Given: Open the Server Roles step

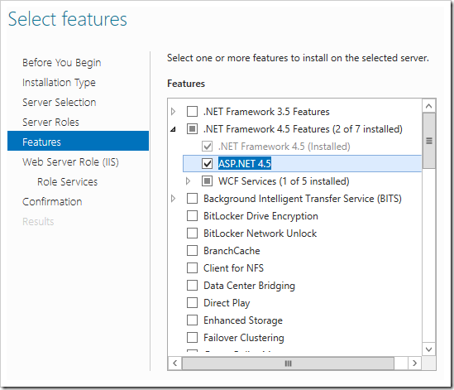Looking at the screenshot, I should coord(50,122).
